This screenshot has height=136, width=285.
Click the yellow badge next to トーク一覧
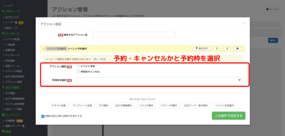click(21, 23)
